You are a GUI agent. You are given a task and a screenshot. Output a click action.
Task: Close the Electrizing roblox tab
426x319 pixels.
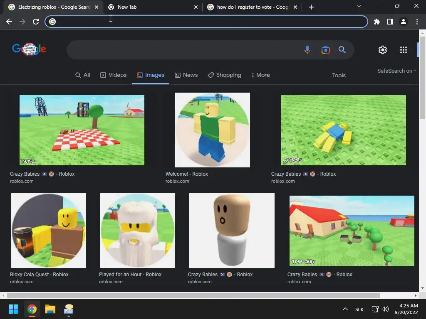coord(97,7)
